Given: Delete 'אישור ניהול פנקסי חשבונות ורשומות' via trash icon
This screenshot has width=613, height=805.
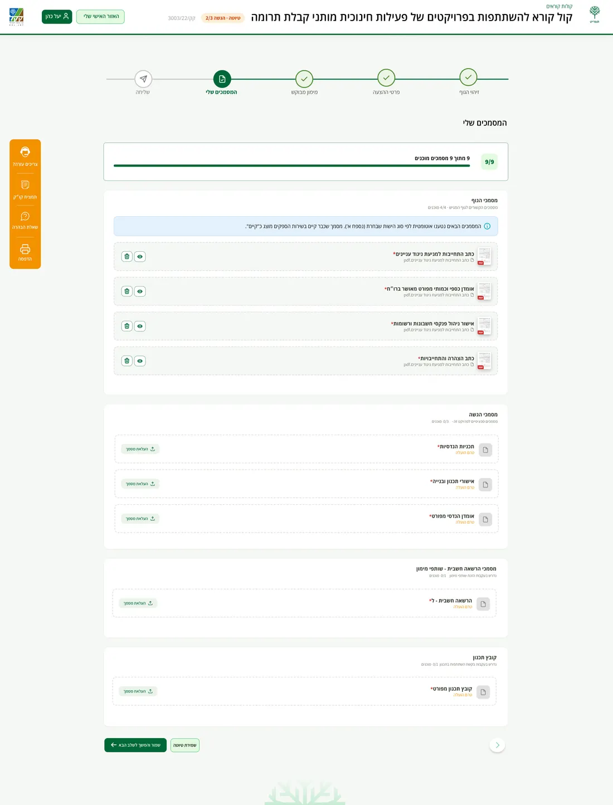Looking at the screenshot, I should click(x=127, y=326).
